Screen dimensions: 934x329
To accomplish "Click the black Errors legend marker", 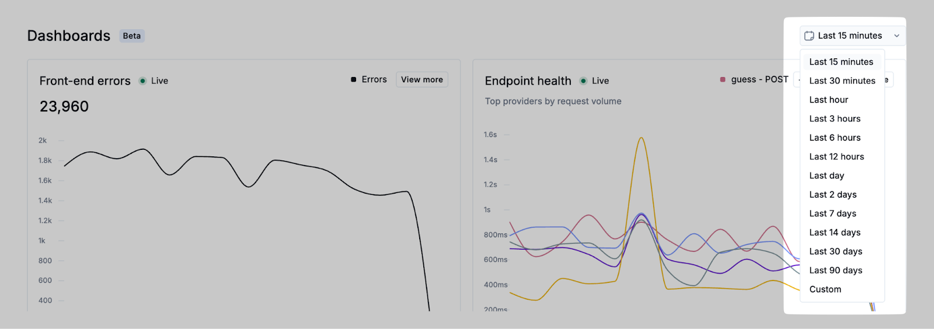I will [x=354, y=79].
